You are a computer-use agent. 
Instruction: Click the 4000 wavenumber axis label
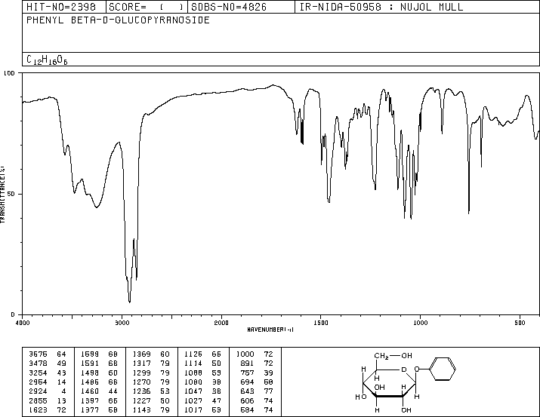(23, 323)
